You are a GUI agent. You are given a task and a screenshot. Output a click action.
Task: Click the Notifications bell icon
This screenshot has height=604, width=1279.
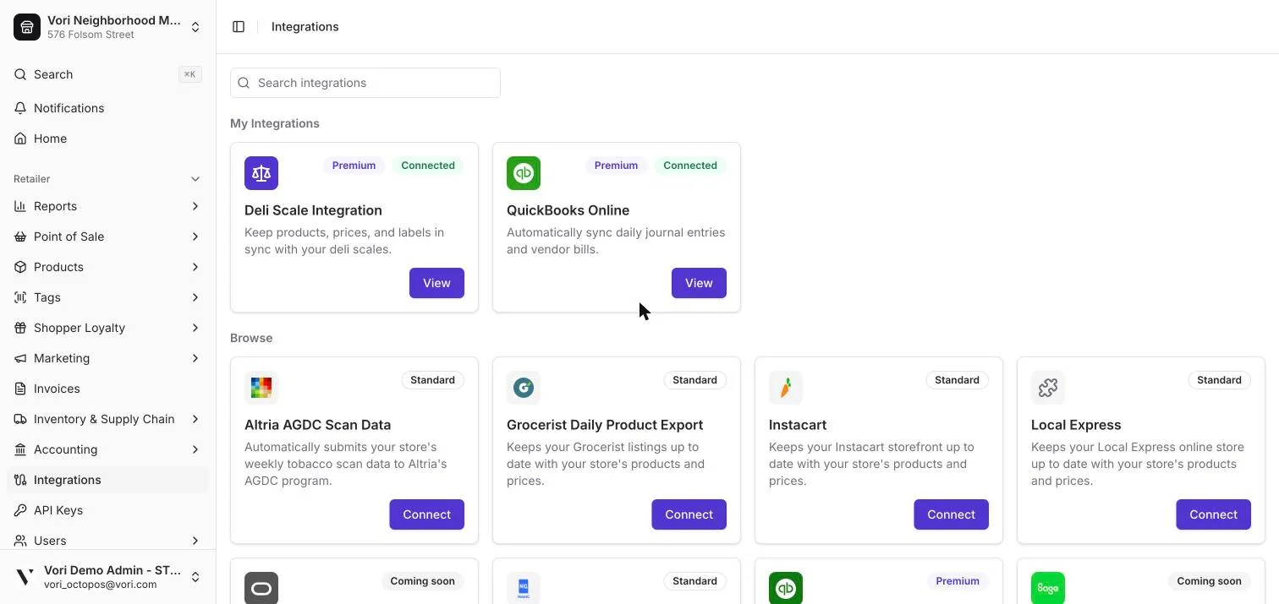coord(20,108)
